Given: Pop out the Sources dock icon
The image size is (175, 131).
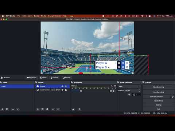Looking at the screenshot, I should click(x=36, y=83).
